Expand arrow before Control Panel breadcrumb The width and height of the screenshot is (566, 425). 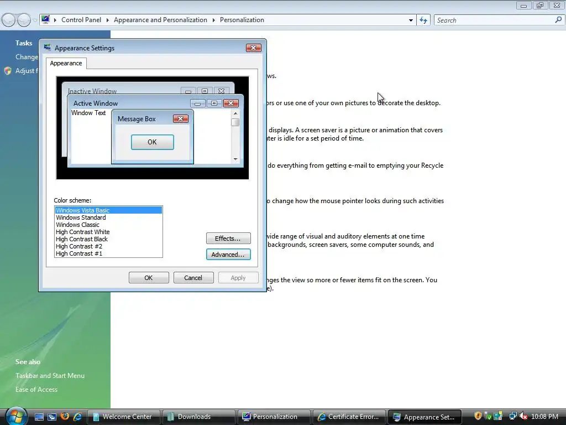(55, 20)
